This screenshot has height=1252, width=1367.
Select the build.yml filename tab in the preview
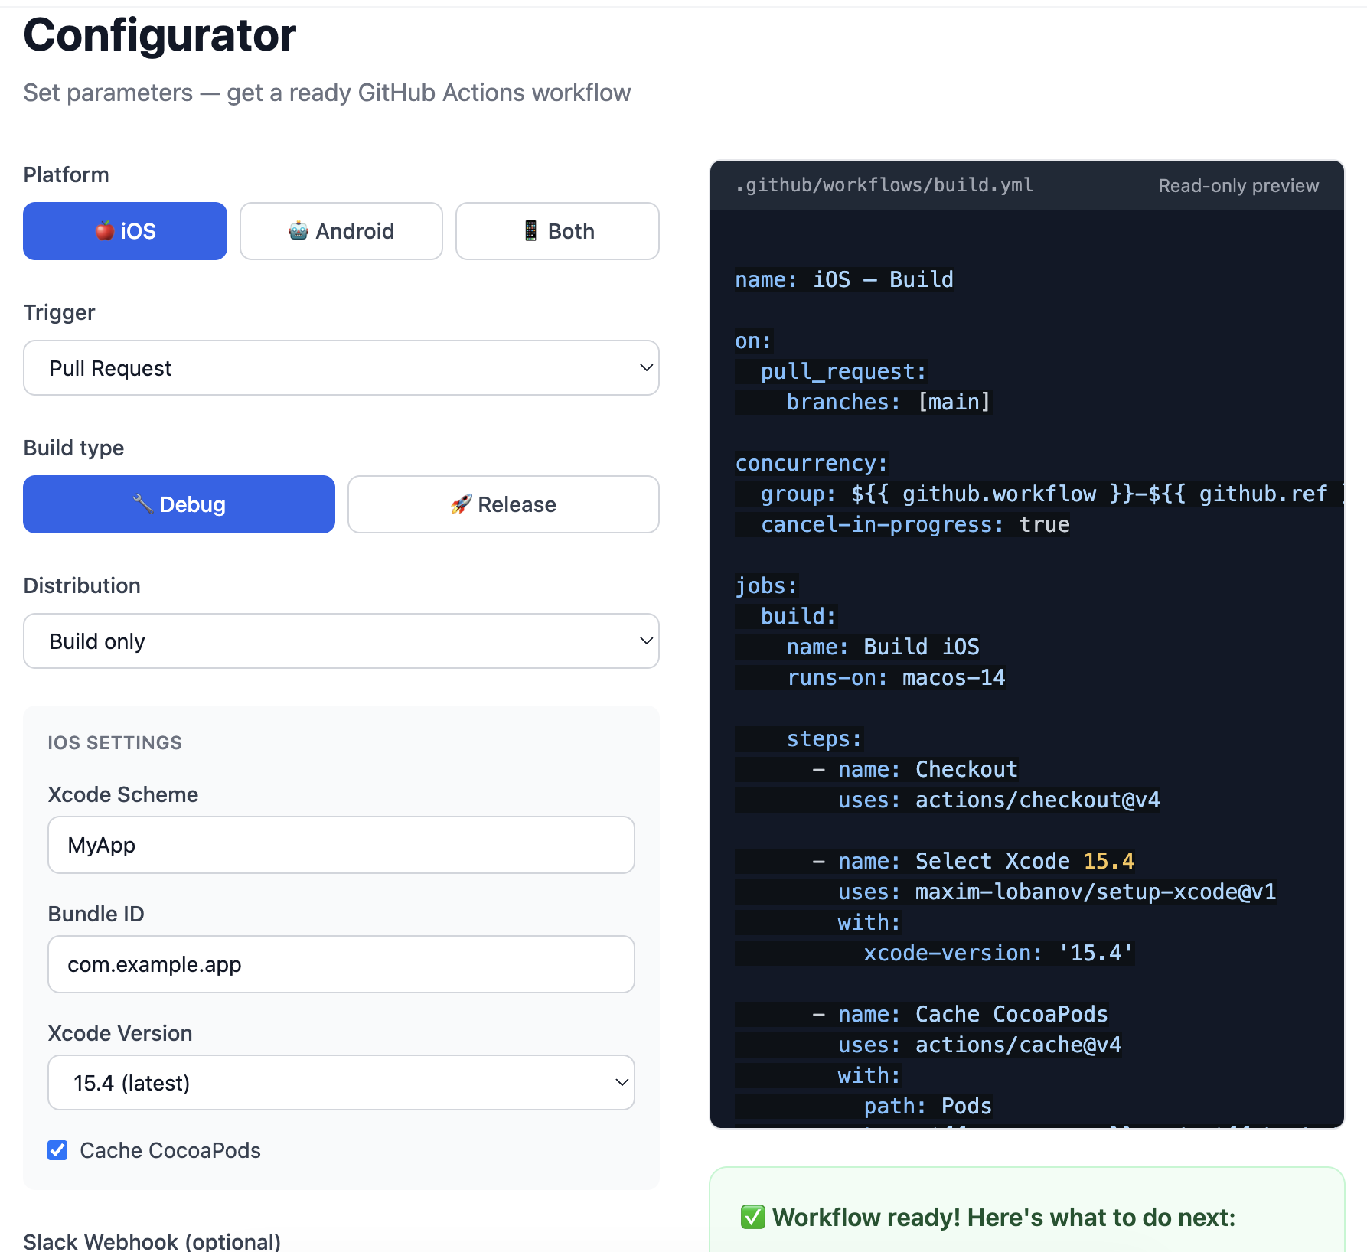click(883, 184)
